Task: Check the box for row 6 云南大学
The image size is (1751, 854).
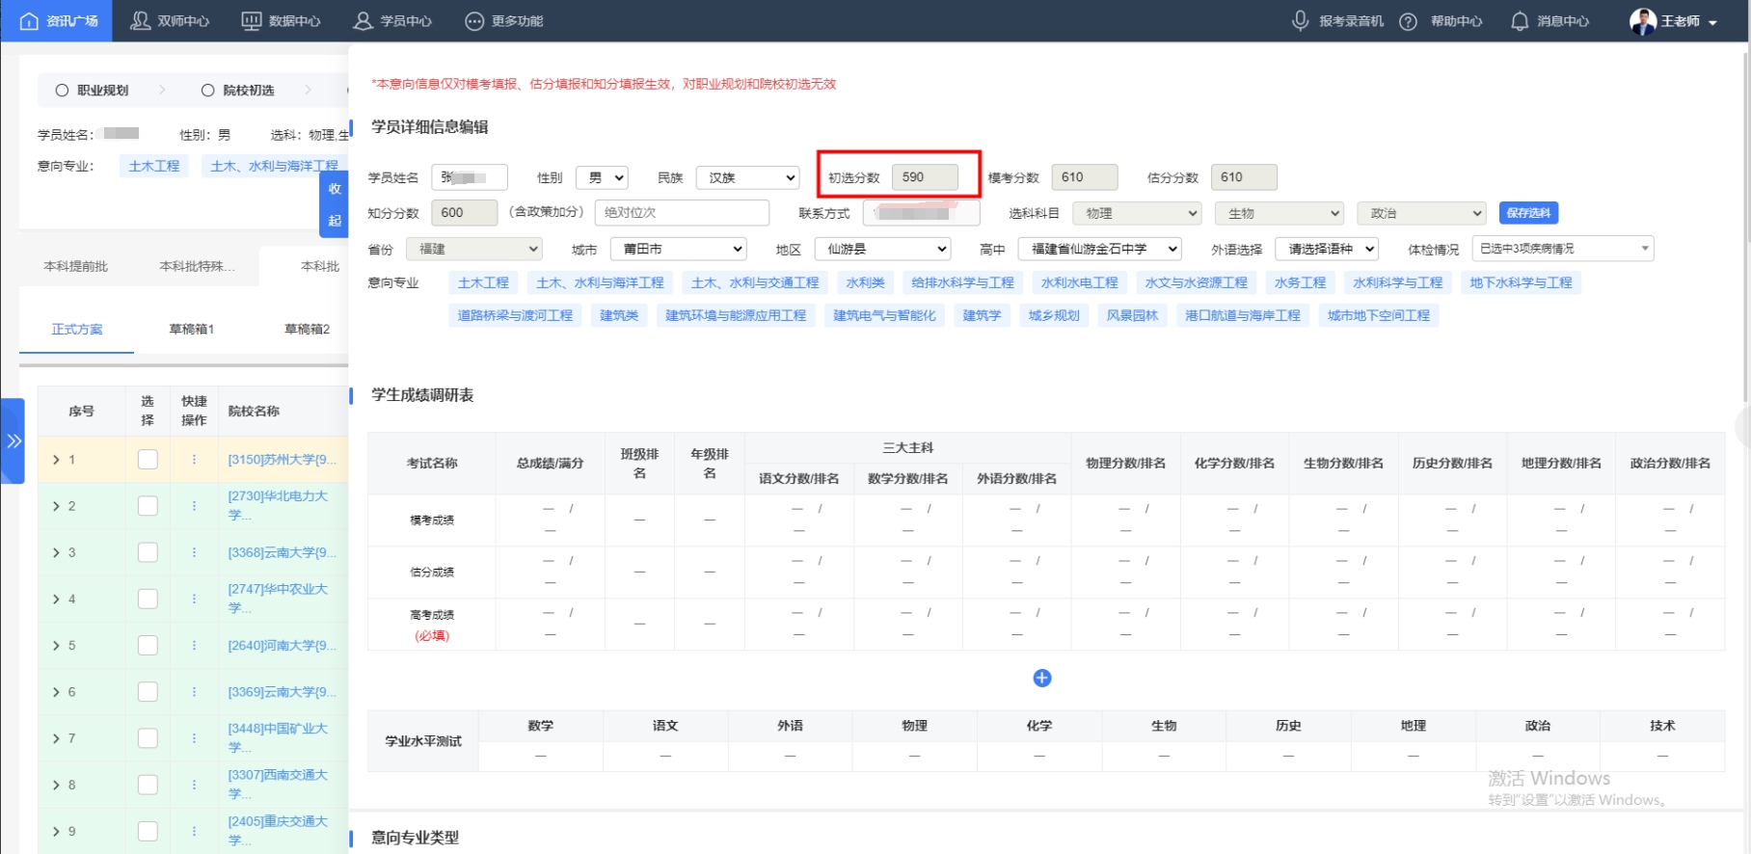Action: point(148,691)
